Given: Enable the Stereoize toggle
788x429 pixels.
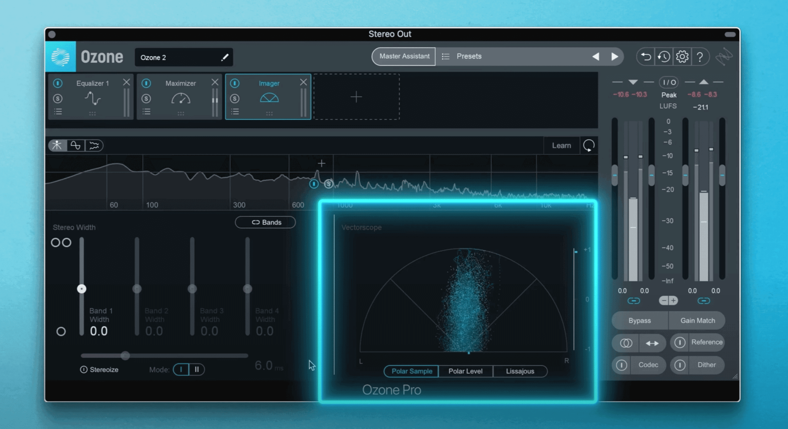Looking at the screenshot, I should [x=84, y=370].
